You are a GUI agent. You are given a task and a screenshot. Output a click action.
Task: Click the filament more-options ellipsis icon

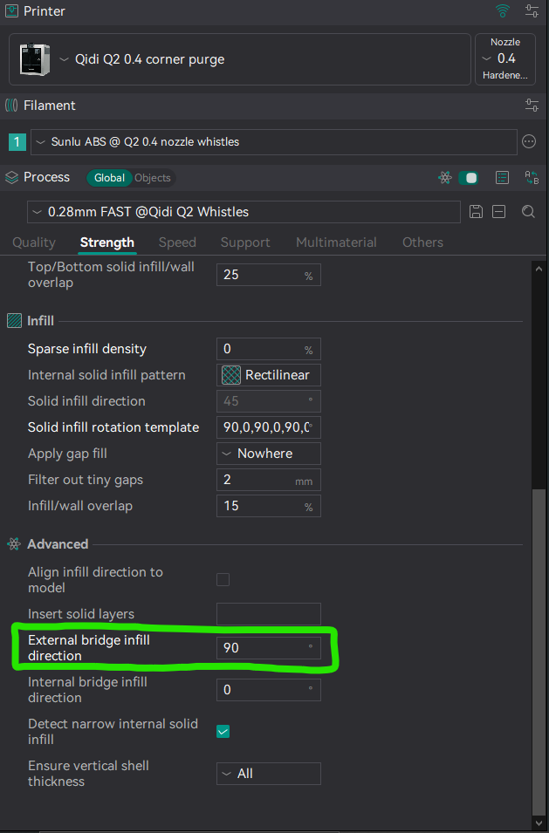(528, 141)
